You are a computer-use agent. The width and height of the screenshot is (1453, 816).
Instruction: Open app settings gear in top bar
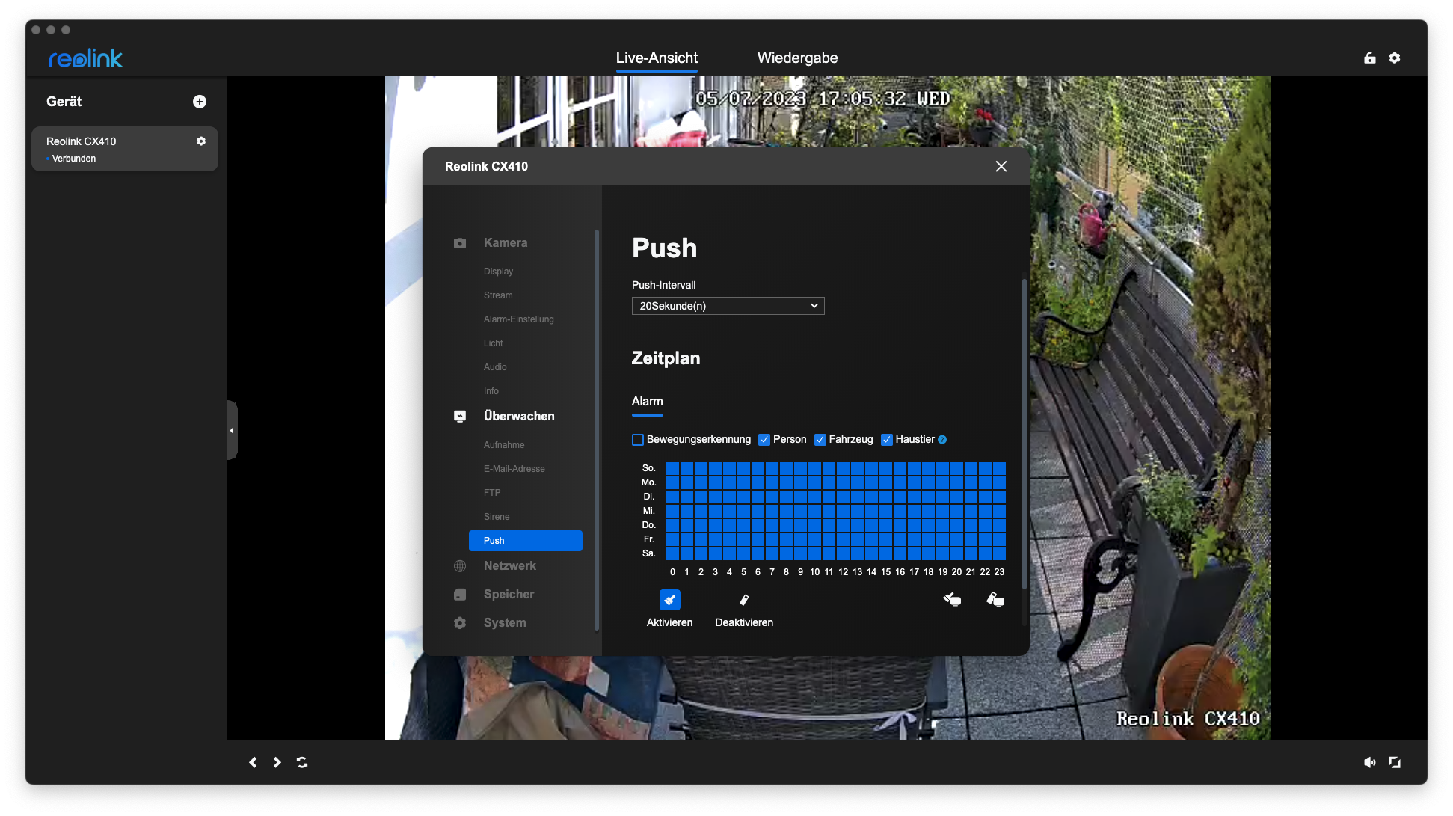[1395, 58]
